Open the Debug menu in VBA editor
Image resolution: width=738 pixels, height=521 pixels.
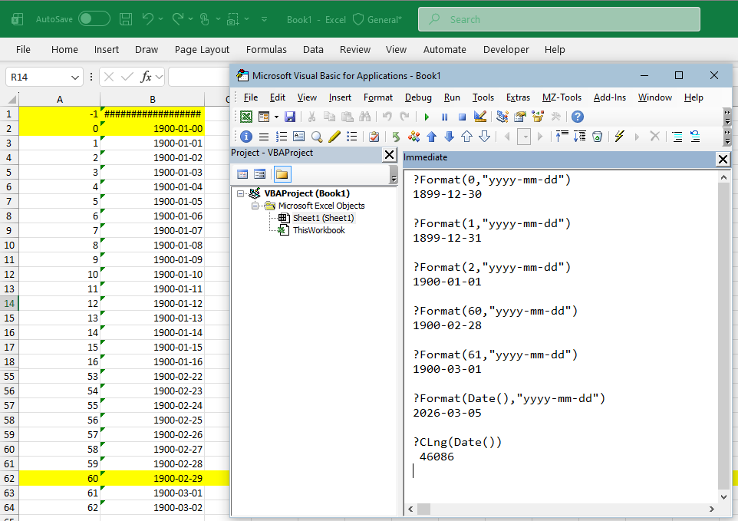tap(418, 97)
